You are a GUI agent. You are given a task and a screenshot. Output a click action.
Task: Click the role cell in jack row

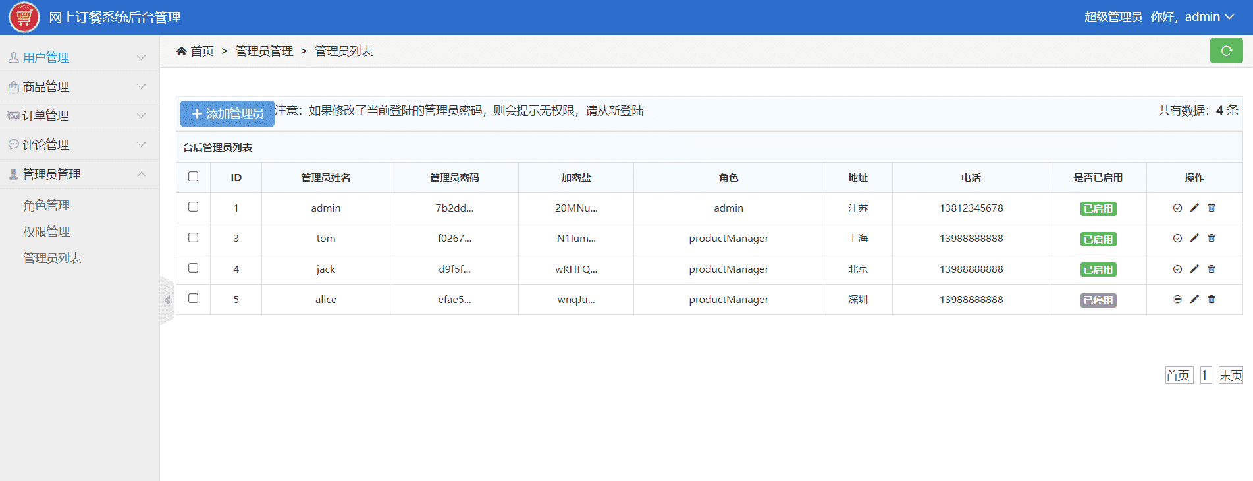click(729, 269)
